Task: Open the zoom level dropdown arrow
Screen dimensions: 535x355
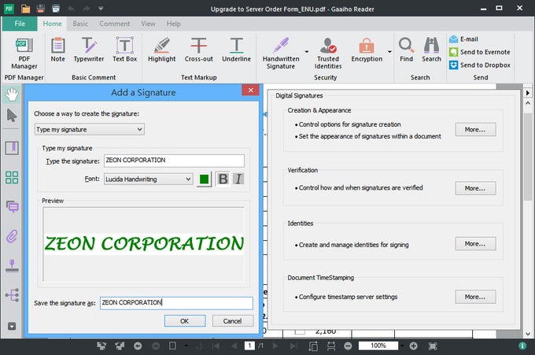Action: [403, 346]
